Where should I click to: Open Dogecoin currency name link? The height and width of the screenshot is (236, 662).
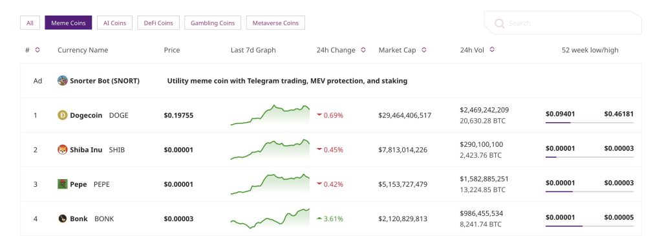pyautogui.click(x=86, y=115)
